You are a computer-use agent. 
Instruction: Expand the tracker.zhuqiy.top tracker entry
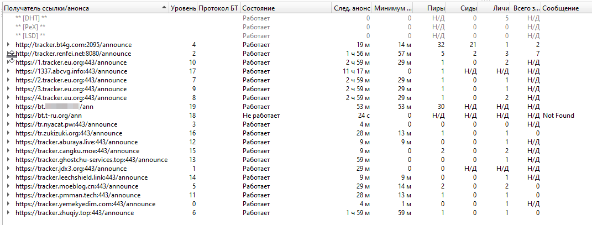pyautogui.click(x=8, y=213)
